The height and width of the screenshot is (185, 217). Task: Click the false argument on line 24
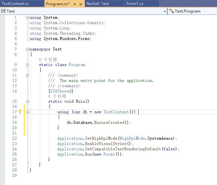tap(169, 149)
